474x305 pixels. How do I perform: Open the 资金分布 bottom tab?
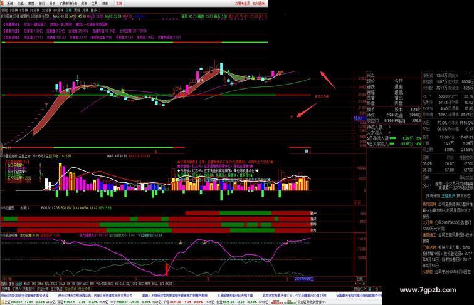coord(43,289)
